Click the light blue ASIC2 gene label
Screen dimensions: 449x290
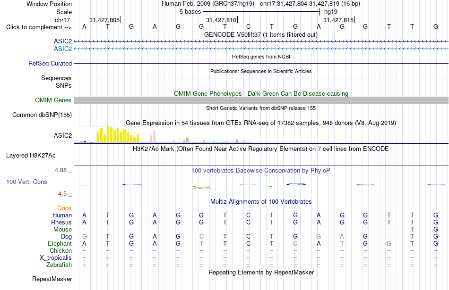[x=63, y=49]
